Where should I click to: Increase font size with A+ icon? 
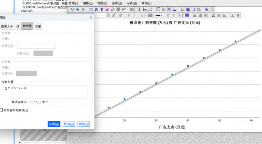[x=114, y=15]
